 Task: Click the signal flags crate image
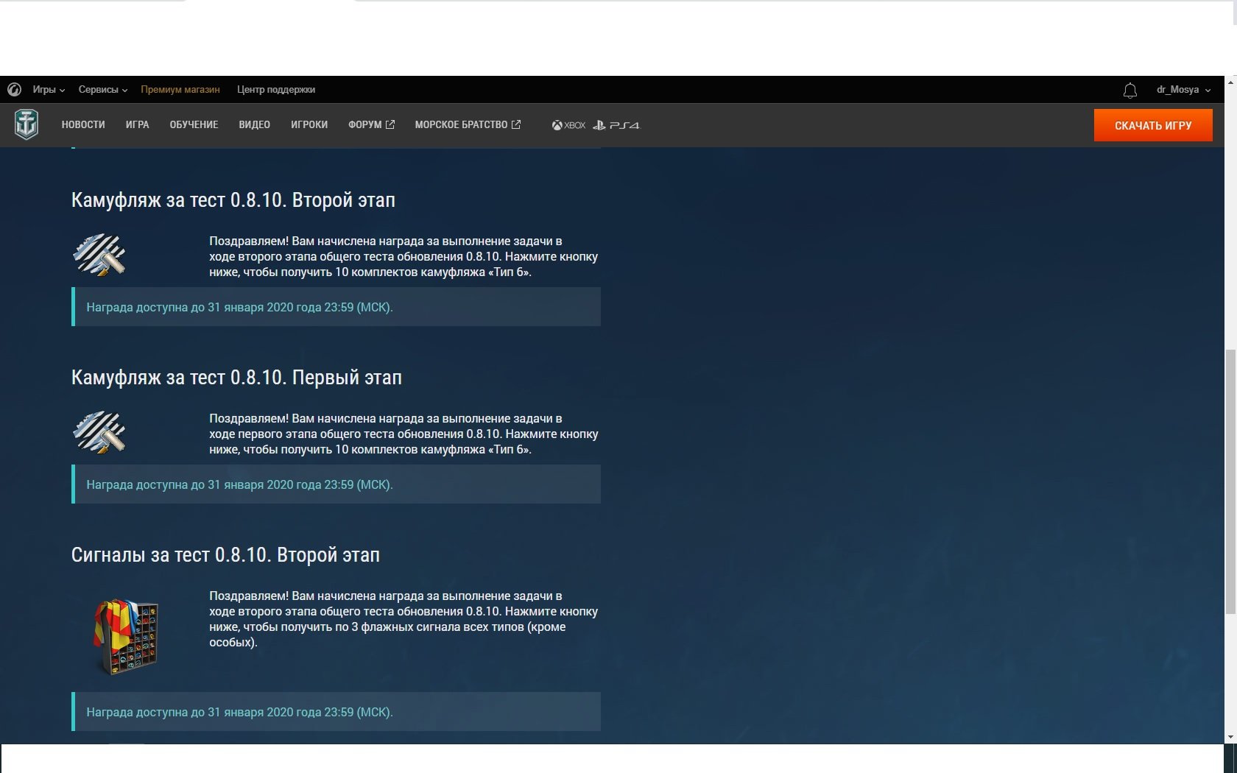click(x=126, y=637)
